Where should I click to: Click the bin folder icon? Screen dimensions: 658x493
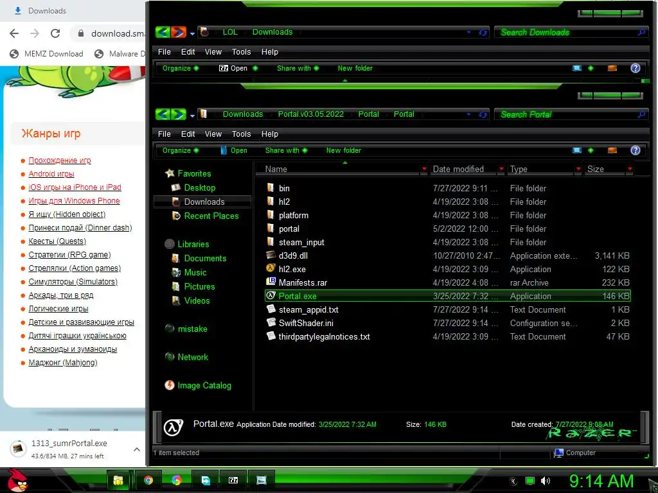[x=271, y=187]
